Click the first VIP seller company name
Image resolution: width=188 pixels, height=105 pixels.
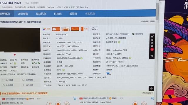pyautogui.click(x=16, y=99)
